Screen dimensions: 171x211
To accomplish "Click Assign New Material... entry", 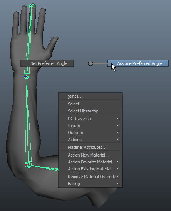I will (90, 155).
